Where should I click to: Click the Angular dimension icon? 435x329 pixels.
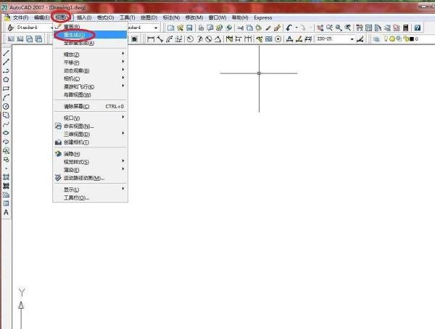tap(217, 39)
